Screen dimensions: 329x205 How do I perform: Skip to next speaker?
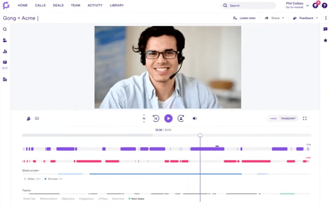181,118
